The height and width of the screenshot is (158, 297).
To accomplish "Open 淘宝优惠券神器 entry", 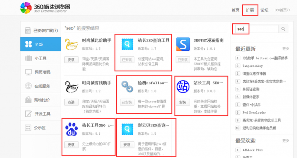I will pyautogui.click(x=254, y=74).
